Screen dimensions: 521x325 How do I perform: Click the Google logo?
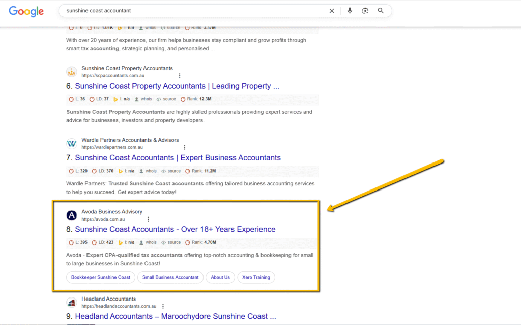pyautogui.click(x=26, y=11)
